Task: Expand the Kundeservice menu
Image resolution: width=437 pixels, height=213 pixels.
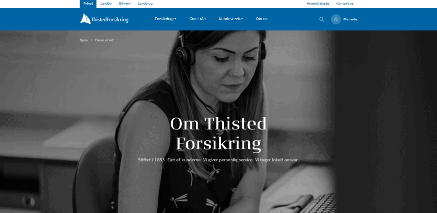Action: [230, 19]
